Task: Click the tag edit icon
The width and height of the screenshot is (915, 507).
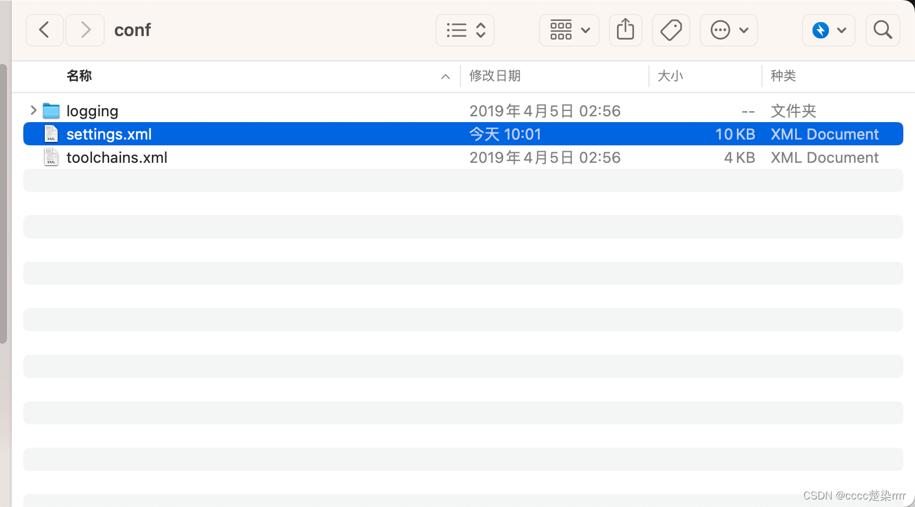Action: click(671, 30)
